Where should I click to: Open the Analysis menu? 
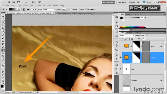38,6
